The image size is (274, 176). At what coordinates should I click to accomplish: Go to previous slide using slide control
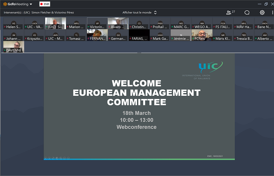pyautogui.click(x=46, y=158)
